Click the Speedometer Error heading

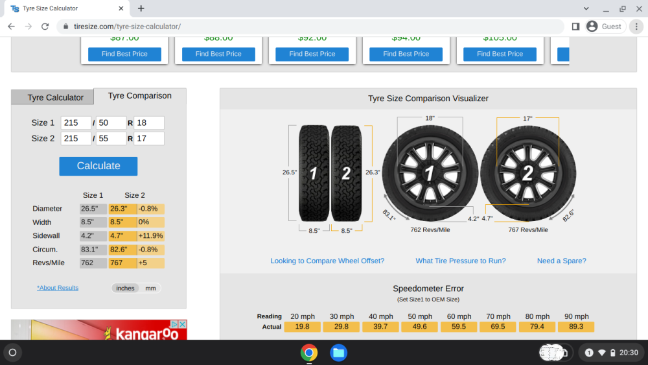pos(428,288)
